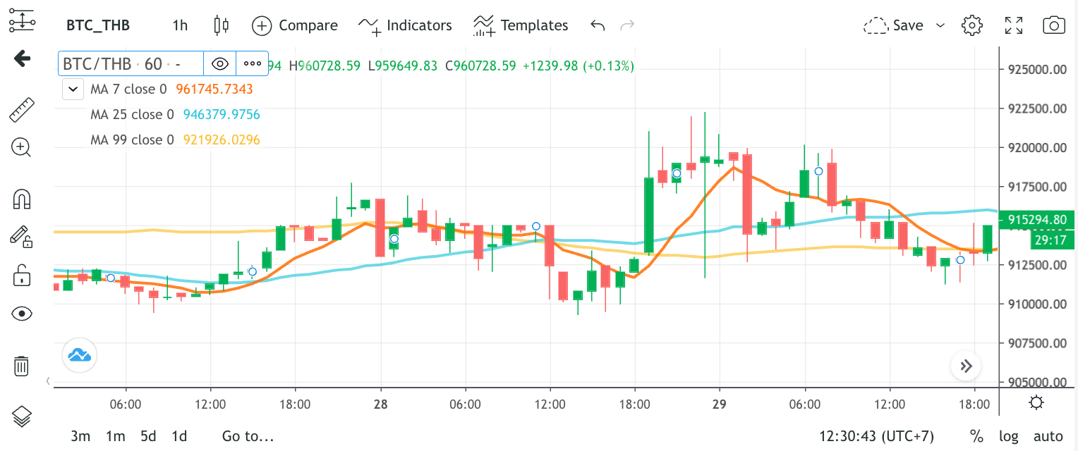Open the candlestick chart style selector
The width and height of the screenshot is (1078, 451).
[222, 25]
